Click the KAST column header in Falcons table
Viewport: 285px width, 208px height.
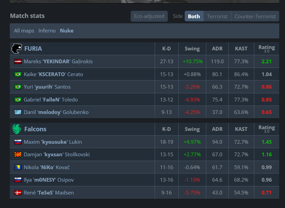241,129
